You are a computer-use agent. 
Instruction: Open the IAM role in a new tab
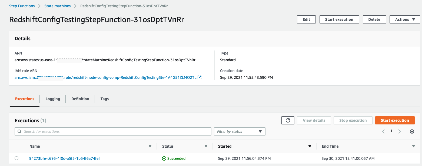tap(200, 77)
